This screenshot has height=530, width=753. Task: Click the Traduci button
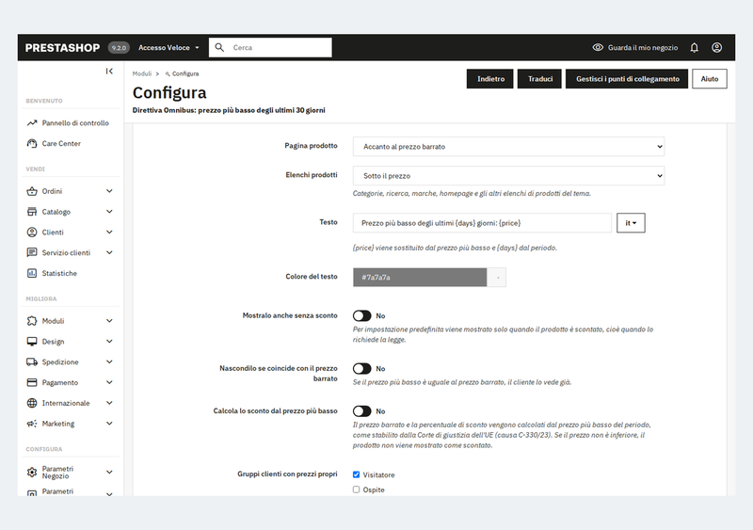539,79
